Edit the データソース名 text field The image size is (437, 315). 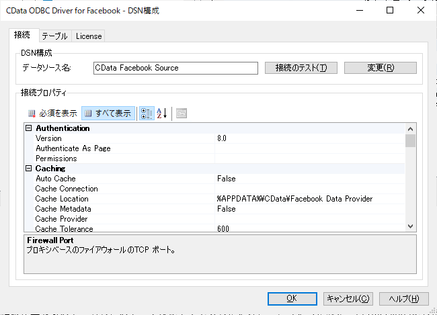click(175, 68)
